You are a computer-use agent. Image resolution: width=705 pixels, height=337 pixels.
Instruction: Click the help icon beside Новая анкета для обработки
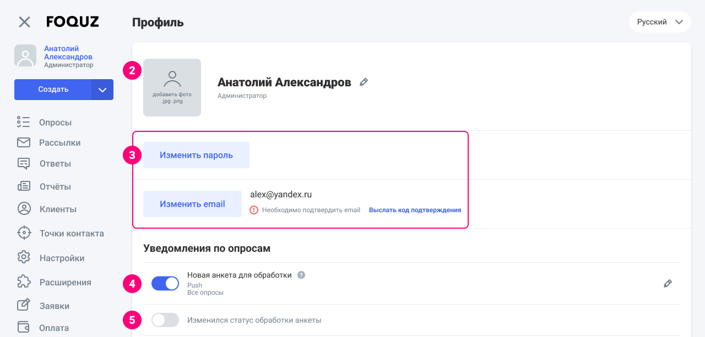(x=301, y=275)
